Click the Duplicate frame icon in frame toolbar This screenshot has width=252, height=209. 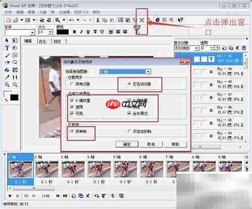point(81,196)
